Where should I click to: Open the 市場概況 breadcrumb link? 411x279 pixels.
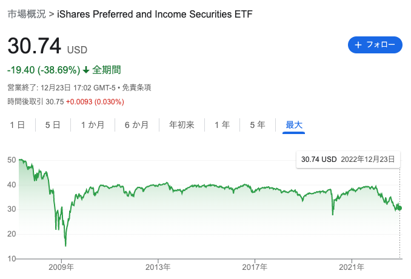tap(27, 14)
